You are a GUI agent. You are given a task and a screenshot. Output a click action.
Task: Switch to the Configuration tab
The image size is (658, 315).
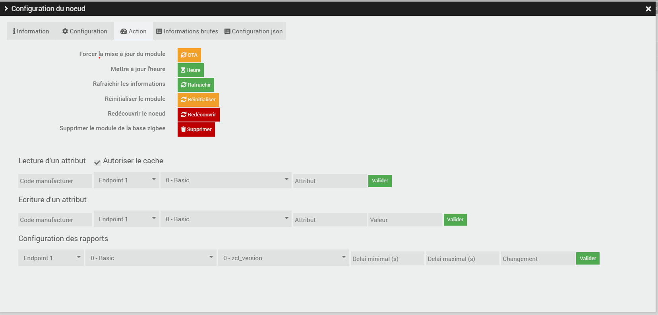[x=85, y=31]
